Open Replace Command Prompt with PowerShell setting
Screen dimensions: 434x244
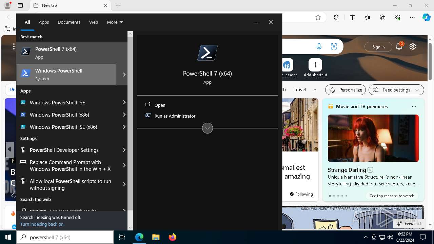tap(68, 165)
